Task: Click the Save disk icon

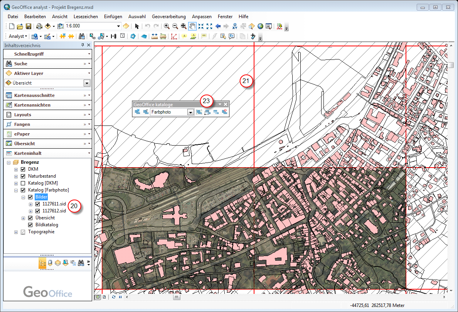Action: pos(29,26)
